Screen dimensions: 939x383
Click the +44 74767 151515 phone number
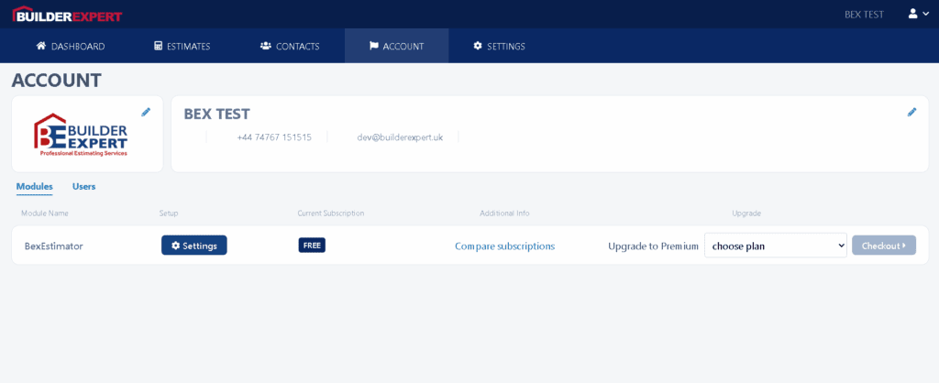[274, 137]
